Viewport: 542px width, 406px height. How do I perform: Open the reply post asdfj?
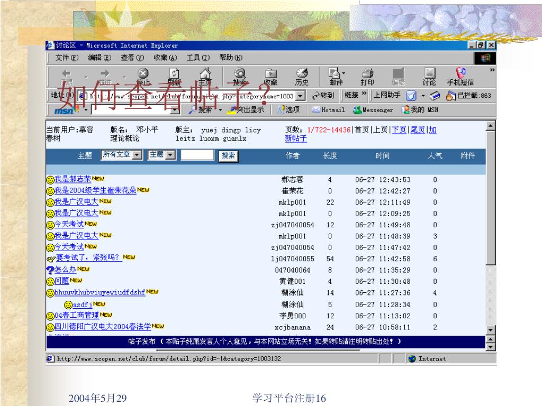pyautogui.click(x=82, y=304)
